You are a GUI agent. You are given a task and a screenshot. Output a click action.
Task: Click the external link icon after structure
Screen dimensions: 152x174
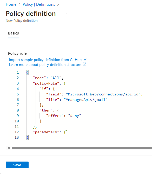pyautogui.click(x=84, y=64)
